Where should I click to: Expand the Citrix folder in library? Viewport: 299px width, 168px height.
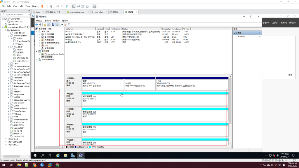(x=8, y=64)
